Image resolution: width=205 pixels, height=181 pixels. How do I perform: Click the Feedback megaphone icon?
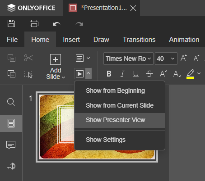point(11,166)
